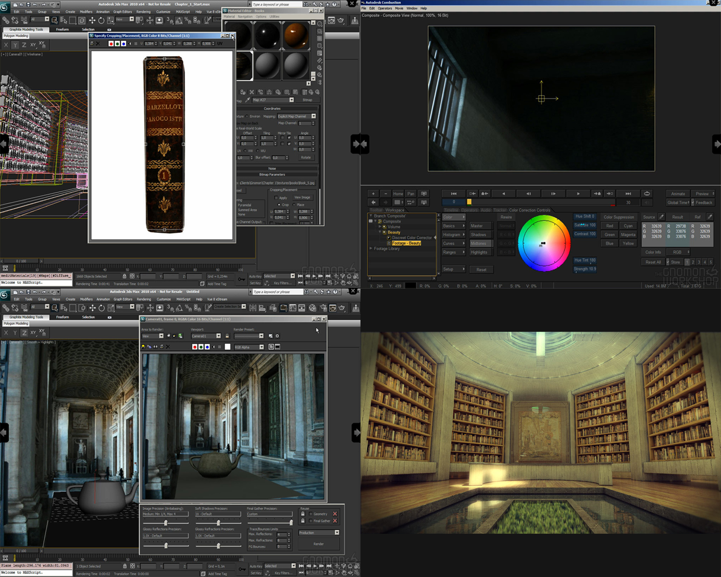721x577 pixels.
Task: Select the Footage - Beauty item in Combustion
Action: pos(406,243)
